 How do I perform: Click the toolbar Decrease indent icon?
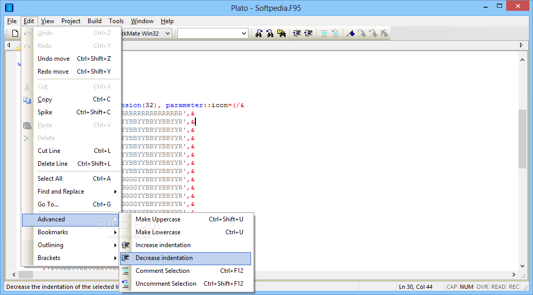click(308, 33)
